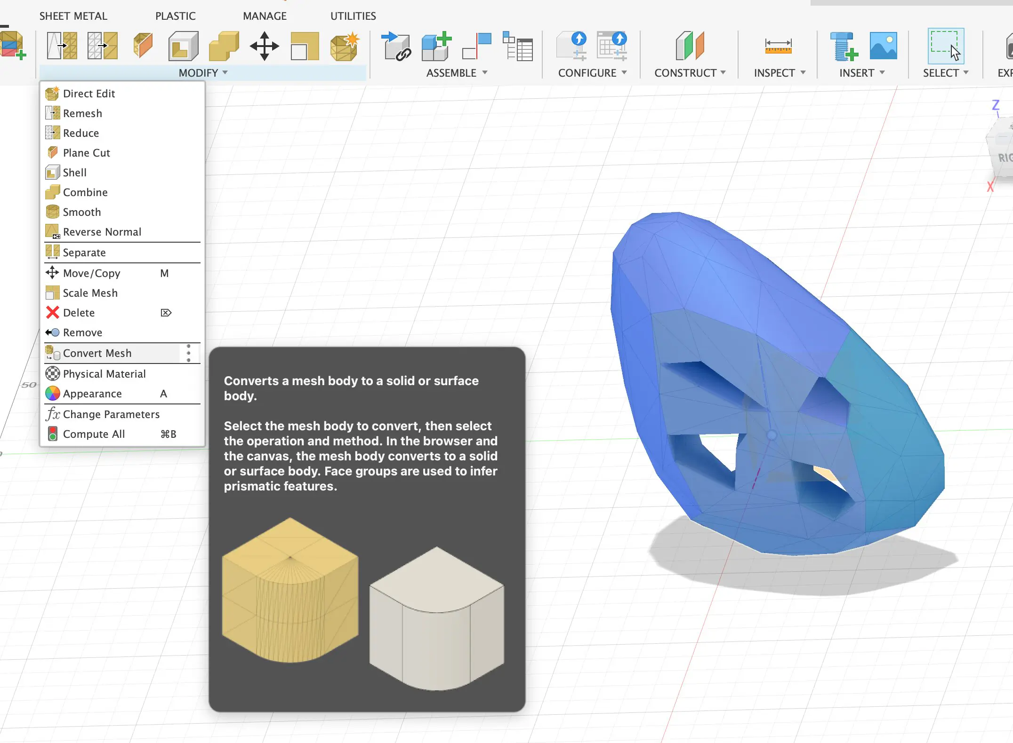Viewport: 1013px width, 743px height.
Task: Select Reverse Normal from the Modify menu
Action: [102, 231]
